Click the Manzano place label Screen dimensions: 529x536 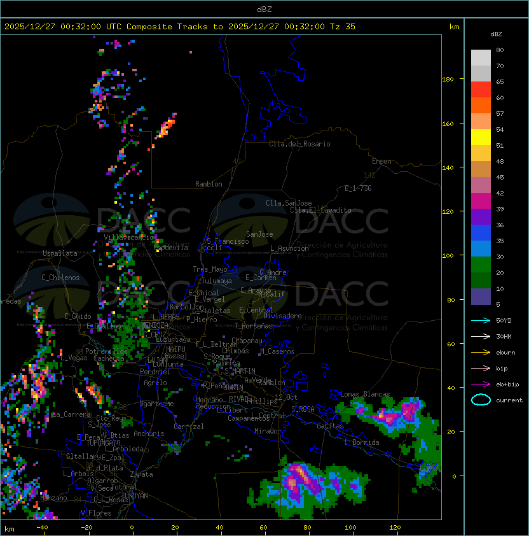click(x=53, y=498)
